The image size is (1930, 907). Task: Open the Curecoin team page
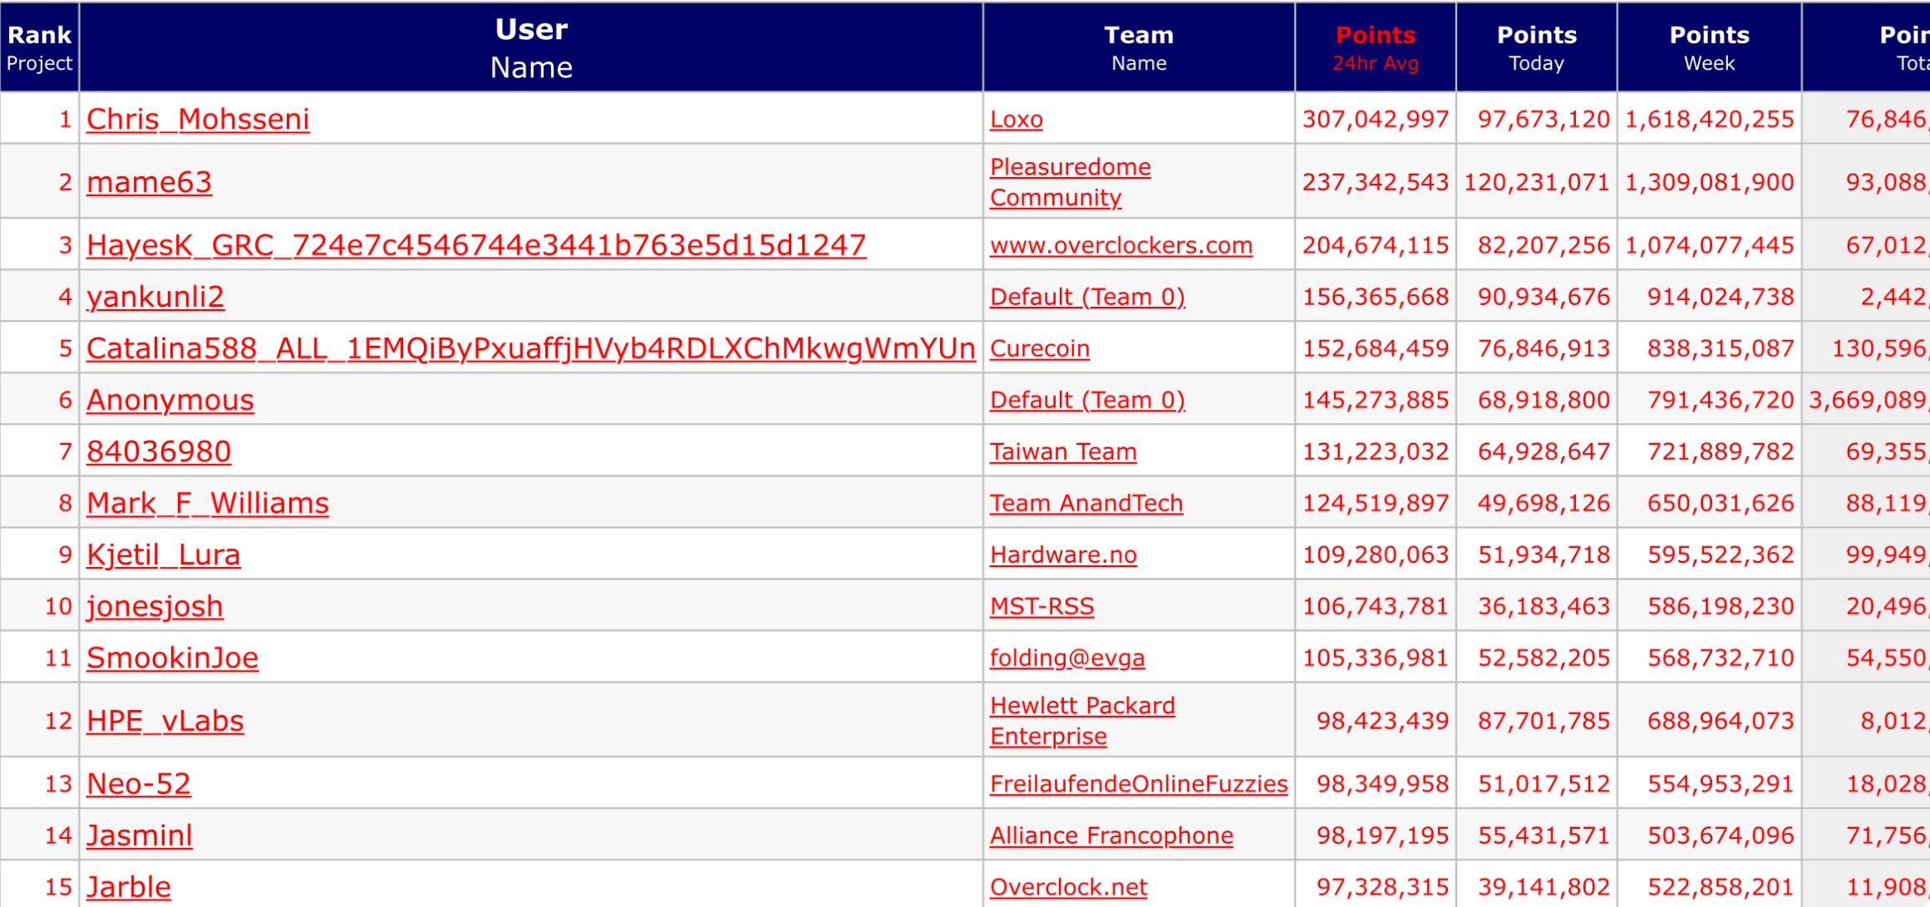pyautogui.click(x=1039, y=348)
